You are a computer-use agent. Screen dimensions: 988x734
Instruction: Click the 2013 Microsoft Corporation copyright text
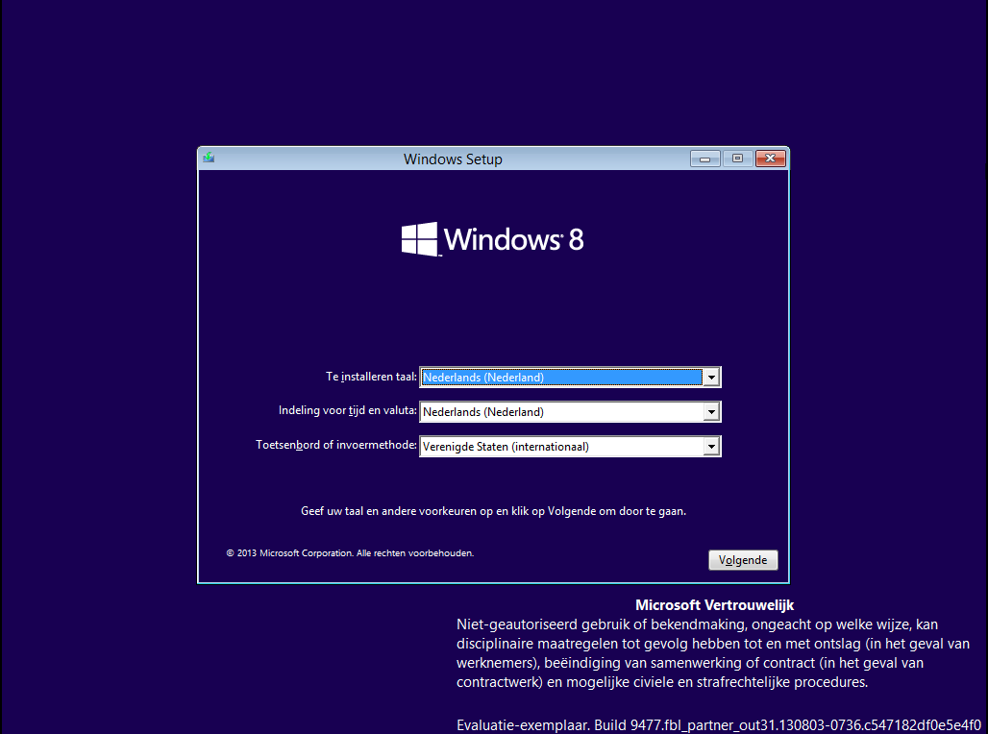(x=350, y=553)
